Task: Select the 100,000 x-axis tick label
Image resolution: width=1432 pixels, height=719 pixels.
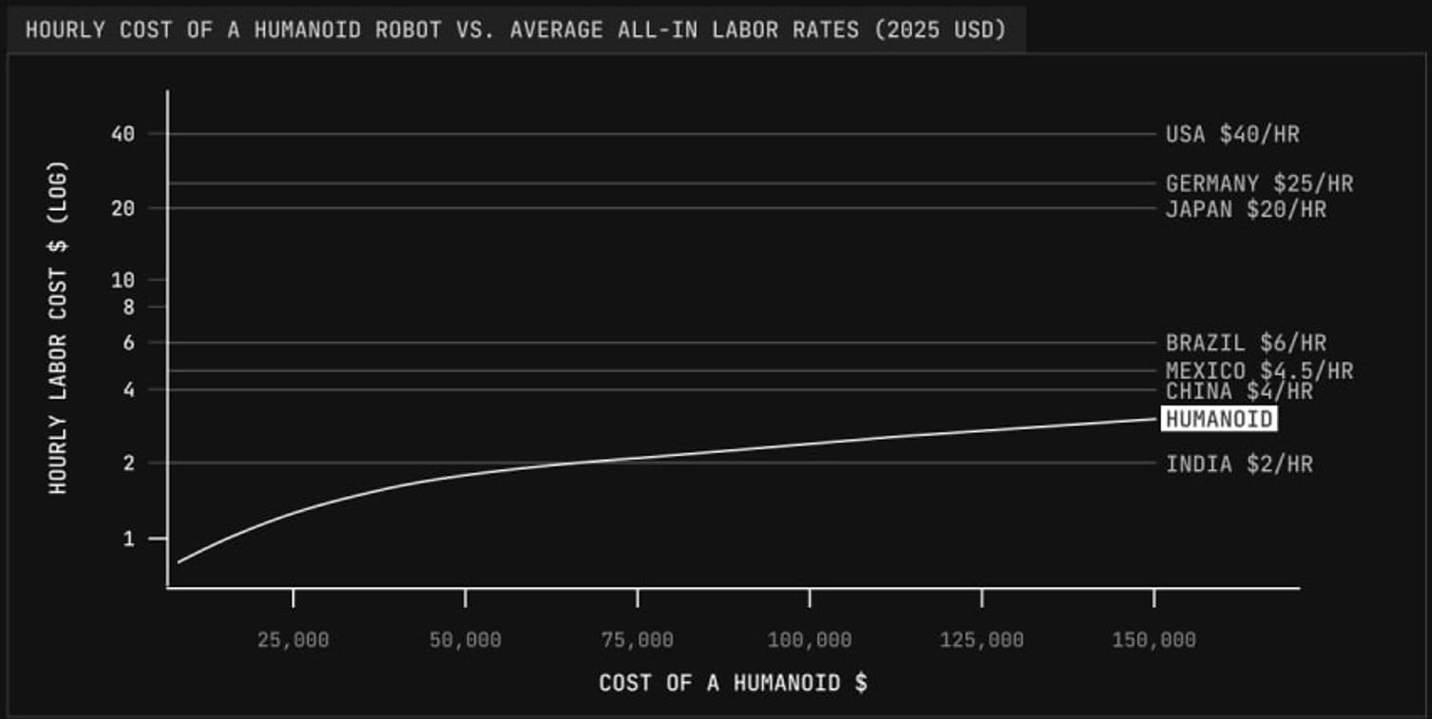Action: pos(809,640)
